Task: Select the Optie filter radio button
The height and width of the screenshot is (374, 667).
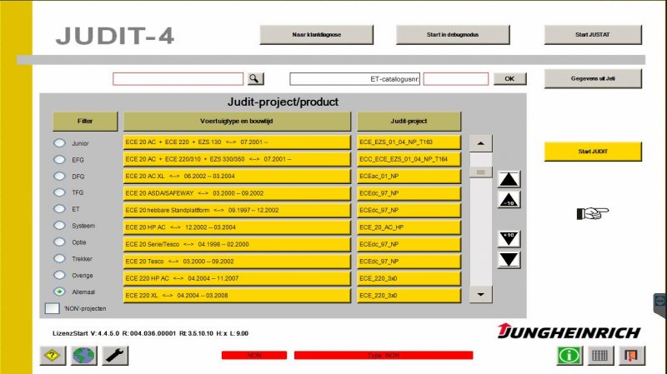Action: [x=59, y=242]
